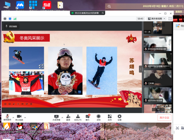The height and width of the screenshot is (140, 184).
Task: Collapse participant video sidebar arrow
Action: (141, 69)
